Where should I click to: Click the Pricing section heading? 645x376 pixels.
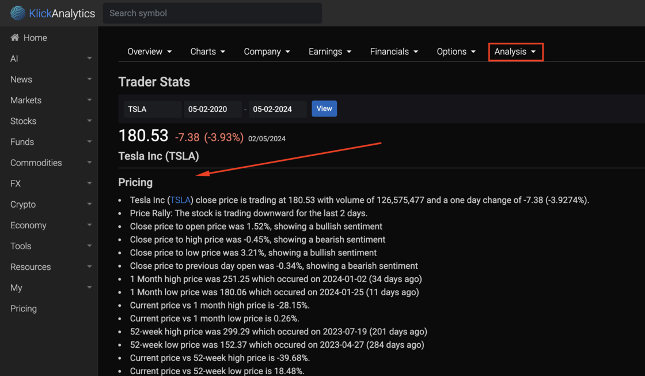click(x=135, y=182)
